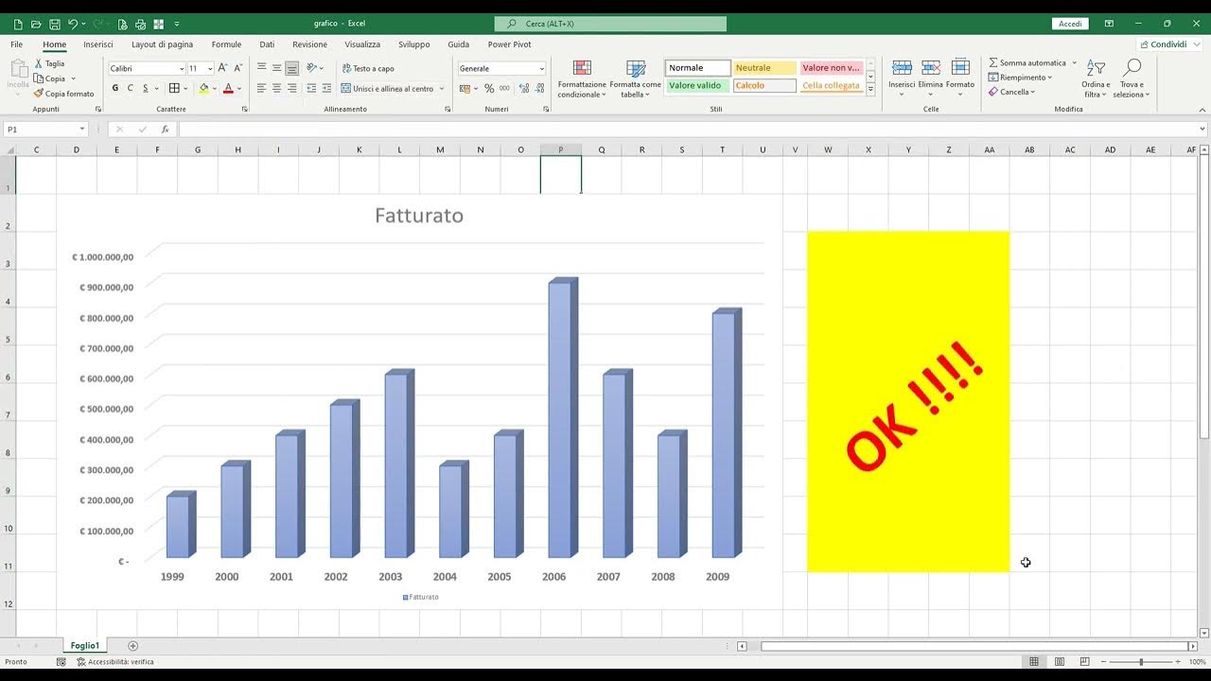Open Formatta come tabella gallery
Screen dimensions: 1211x681
636,79
